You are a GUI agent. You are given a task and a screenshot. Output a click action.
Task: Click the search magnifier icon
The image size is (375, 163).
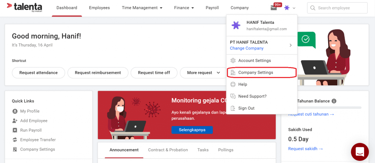pyautogui.click(x=313, y=8)
